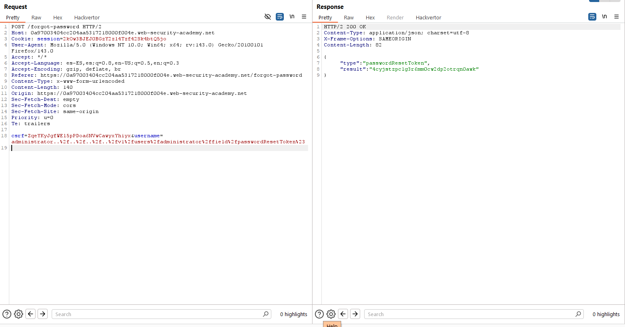Switch to the Request Hex tab
This screenshot has width=625, height=327.
tap(58, 17)
